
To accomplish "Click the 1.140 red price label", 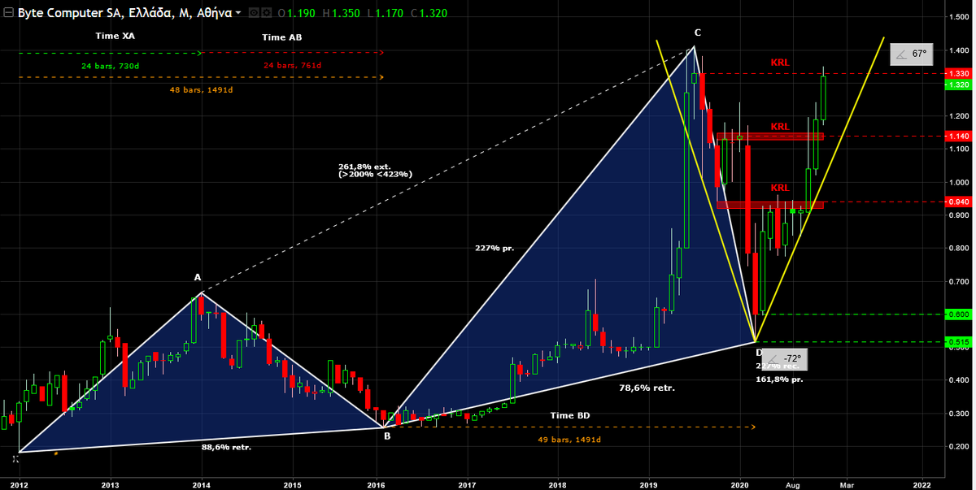I will [958, 137].
